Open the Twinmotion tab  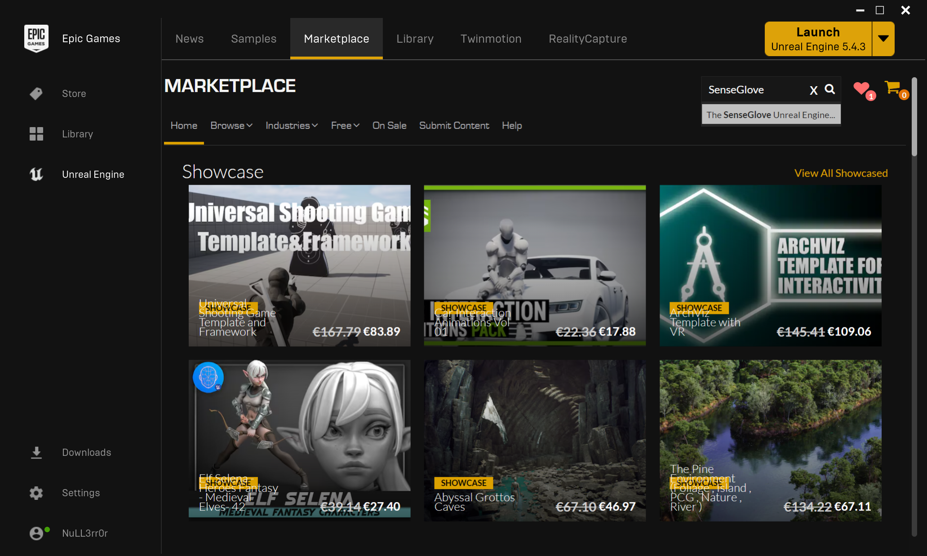coord(491,39)
